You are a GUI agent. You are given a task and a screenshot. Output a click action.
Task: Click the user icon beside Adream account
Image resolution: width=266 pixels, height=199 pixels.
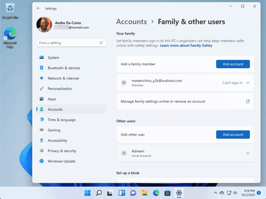point(124,153)
